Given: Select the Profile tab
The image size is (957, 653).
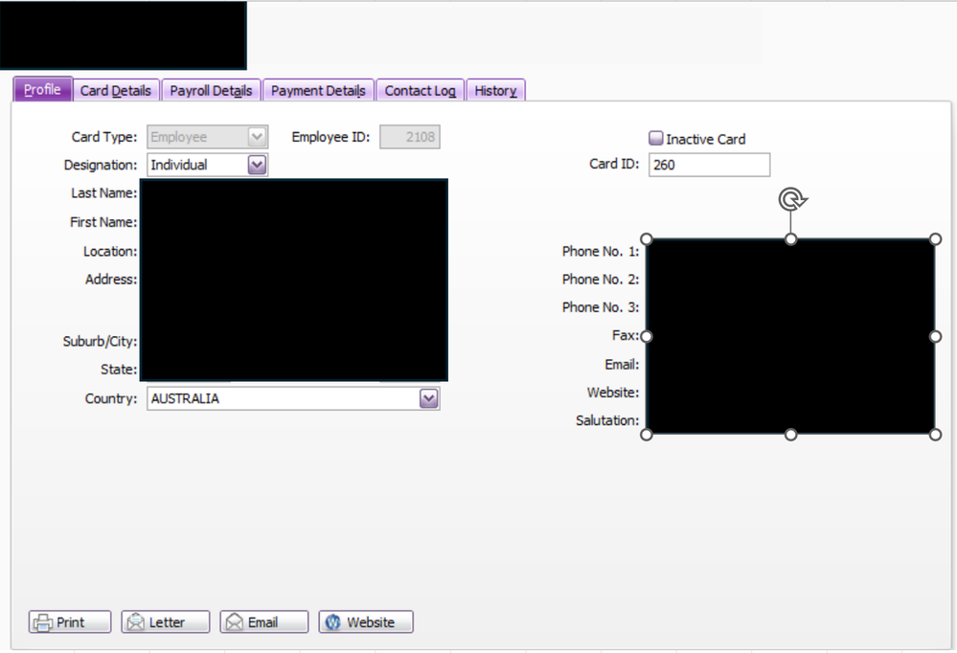Looking at the screenshot, I should [42, 90].
